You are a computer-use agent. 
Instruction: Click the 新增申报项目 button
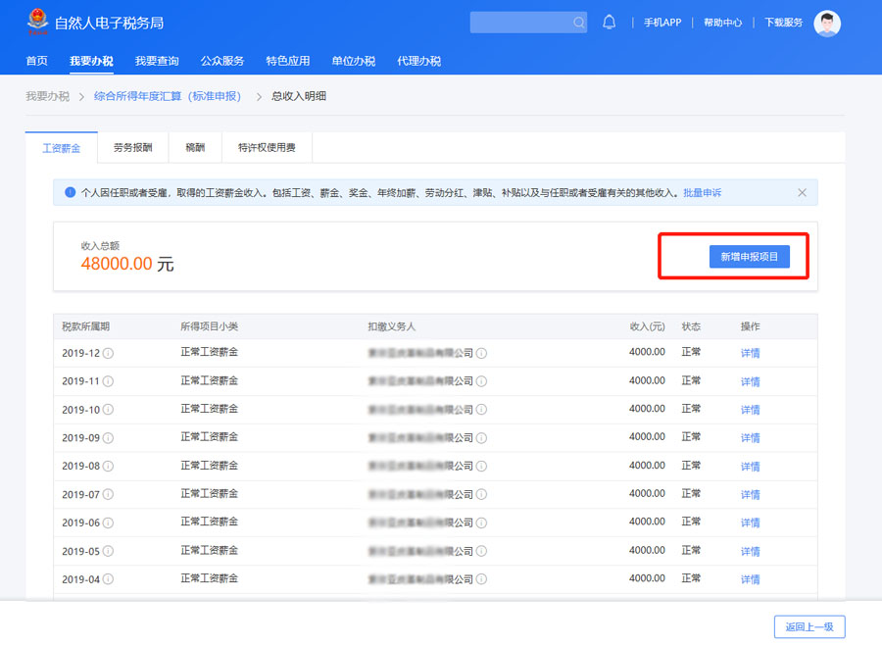749,257
